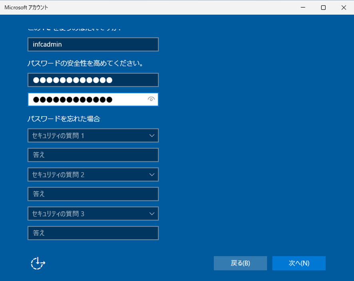The height and width of the screenshot is (281, 354).
Task: Close the Microsoft アカウント window
Action: tap(344, 8)
